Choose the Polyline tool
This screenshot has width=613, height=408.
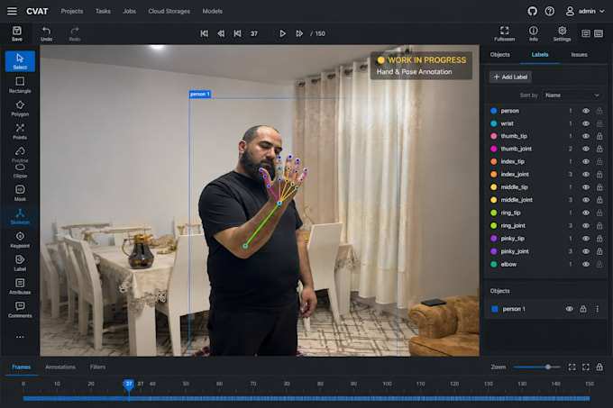click(x=20, y=154)
